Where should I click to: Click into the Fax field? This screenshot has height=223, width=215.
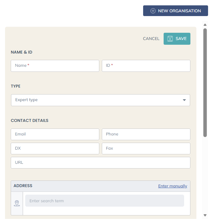pos(146,148)
